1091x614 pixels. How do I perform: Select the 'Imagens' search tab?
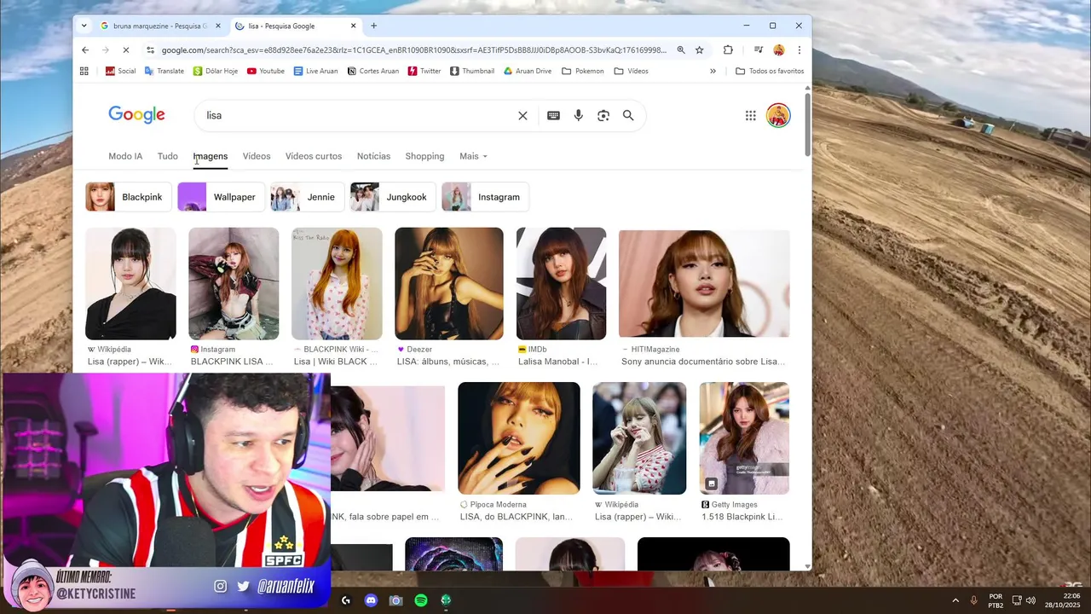[x=211, y=156]
